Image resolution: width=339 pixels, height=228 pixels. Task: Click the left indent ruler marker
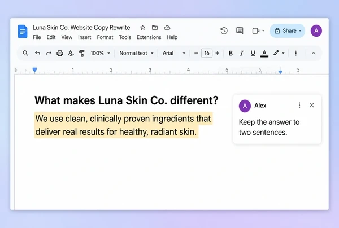pos(34,70)
